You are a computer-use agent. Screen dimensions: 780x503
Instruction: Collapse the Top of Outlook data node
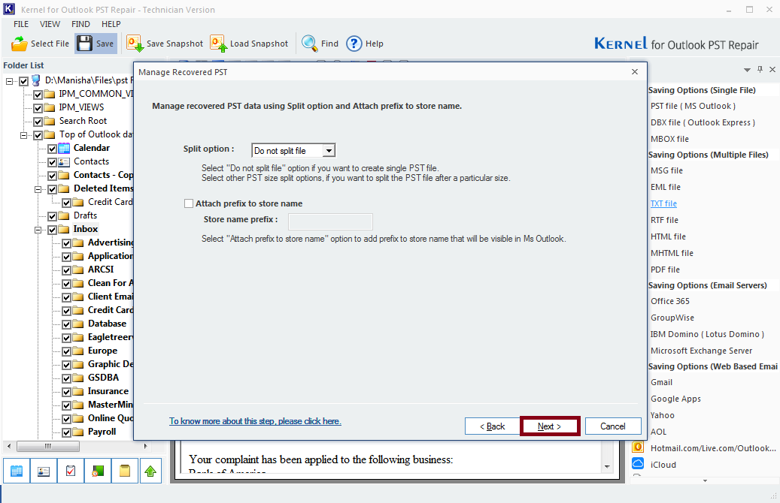tap(23, 135)
